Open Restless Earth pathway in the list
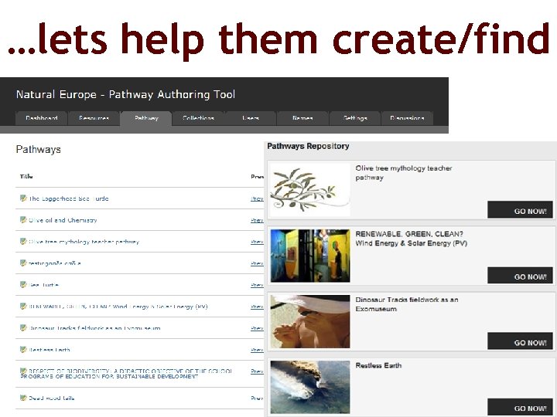Screen dimensions: 557x417 (50, 350)
